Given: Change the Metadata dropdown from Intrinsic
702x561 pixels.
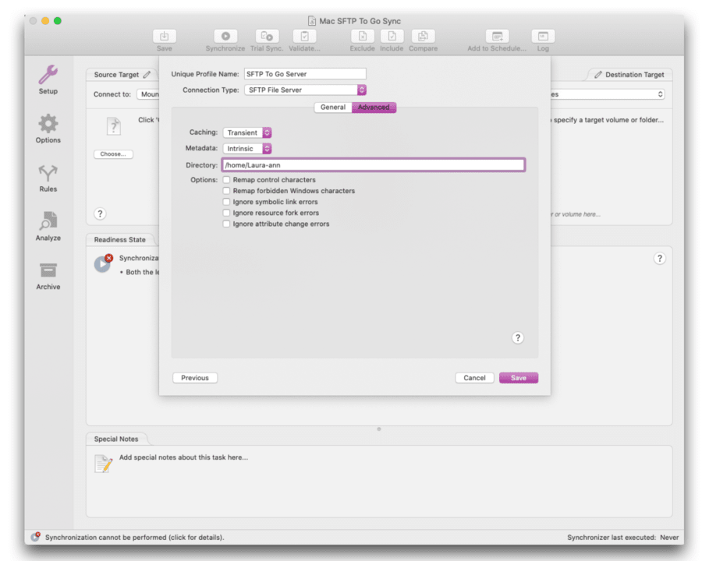Looking at the screenshot, I should pyautogui.click(x=246, y=148).
